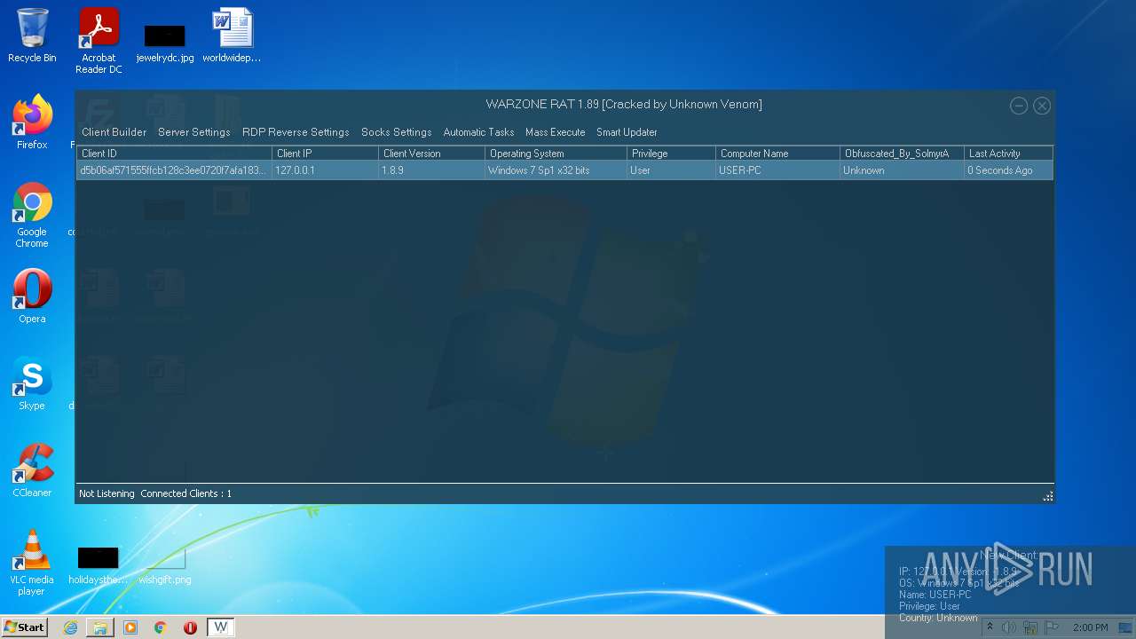
Task: Open the network tray icon
Action: pyautogui.click(x=1030, y=627)
